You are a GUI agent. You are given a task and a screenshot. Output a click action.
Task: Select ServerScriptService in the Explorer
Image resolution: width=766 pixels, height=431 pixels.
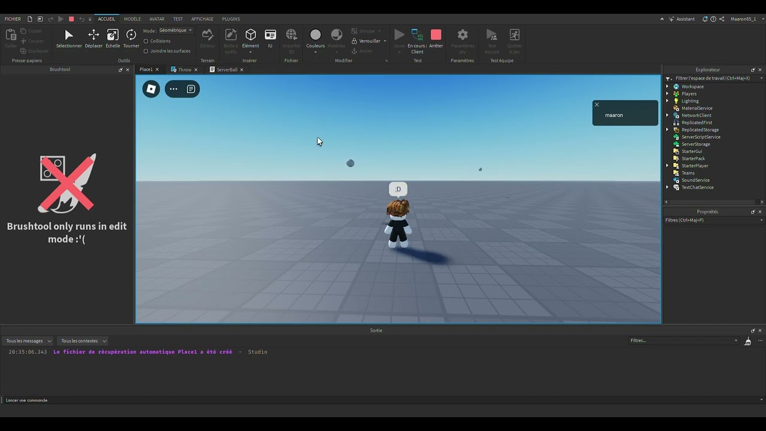click(701, 137)
